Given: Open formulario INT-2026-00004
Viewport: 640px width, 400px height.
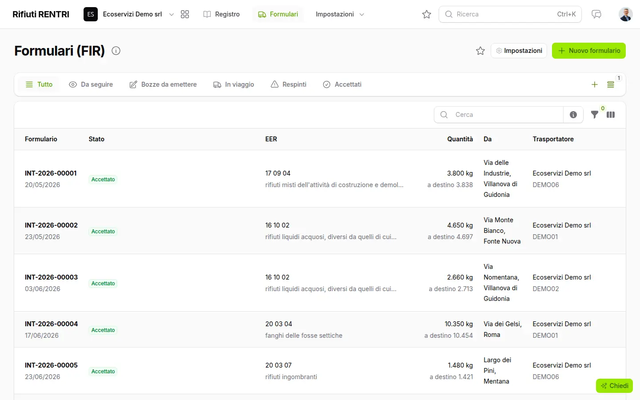Looking at the screenshot, I should tap(51, 324).
